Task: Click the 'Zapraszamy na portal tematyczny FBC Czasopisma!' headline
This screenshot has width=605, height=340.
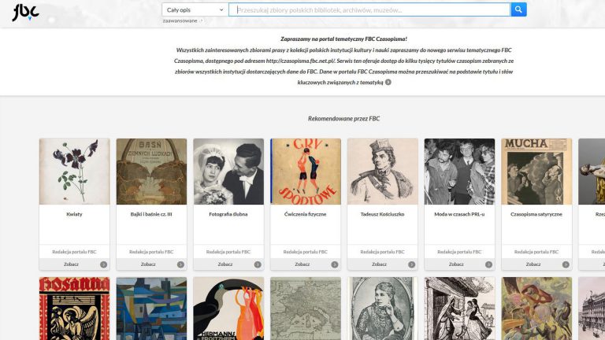Action: click(343, 39)
